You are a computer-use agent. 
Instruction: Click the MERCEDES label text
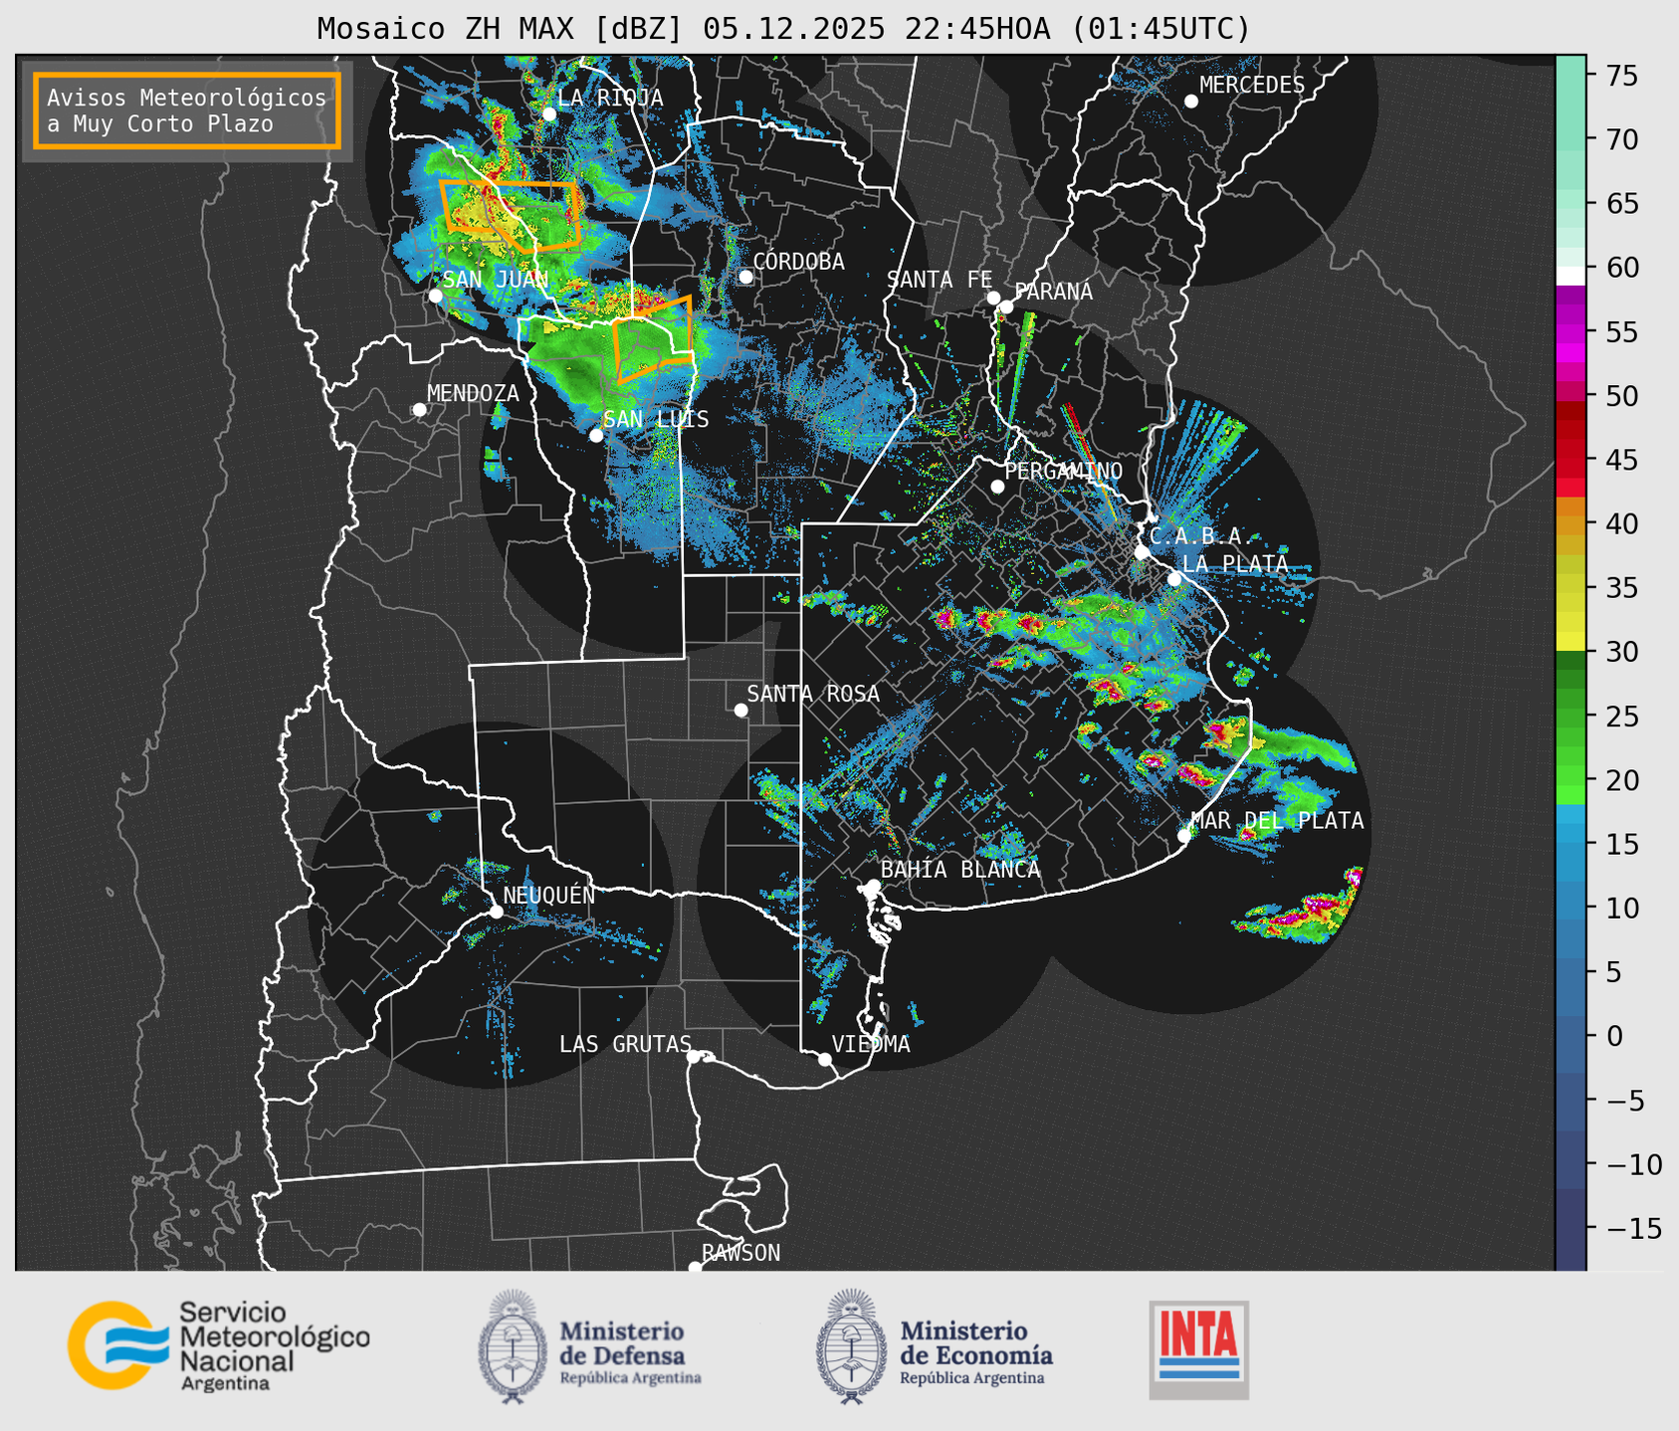[x=1252, y=86]
